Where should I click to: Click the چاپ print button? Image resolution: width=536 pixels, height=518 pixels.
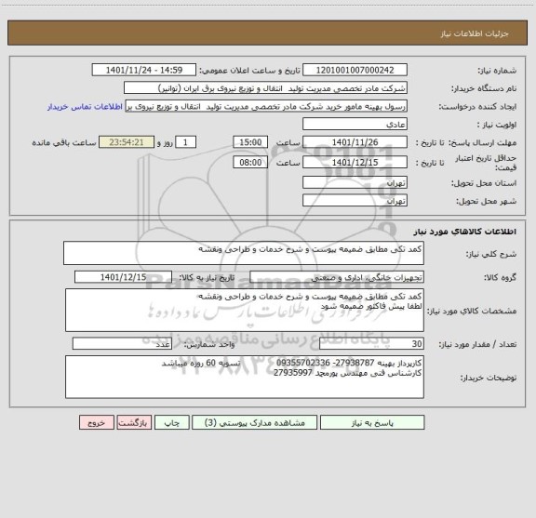pyautogui.click(x=171, y=422)
